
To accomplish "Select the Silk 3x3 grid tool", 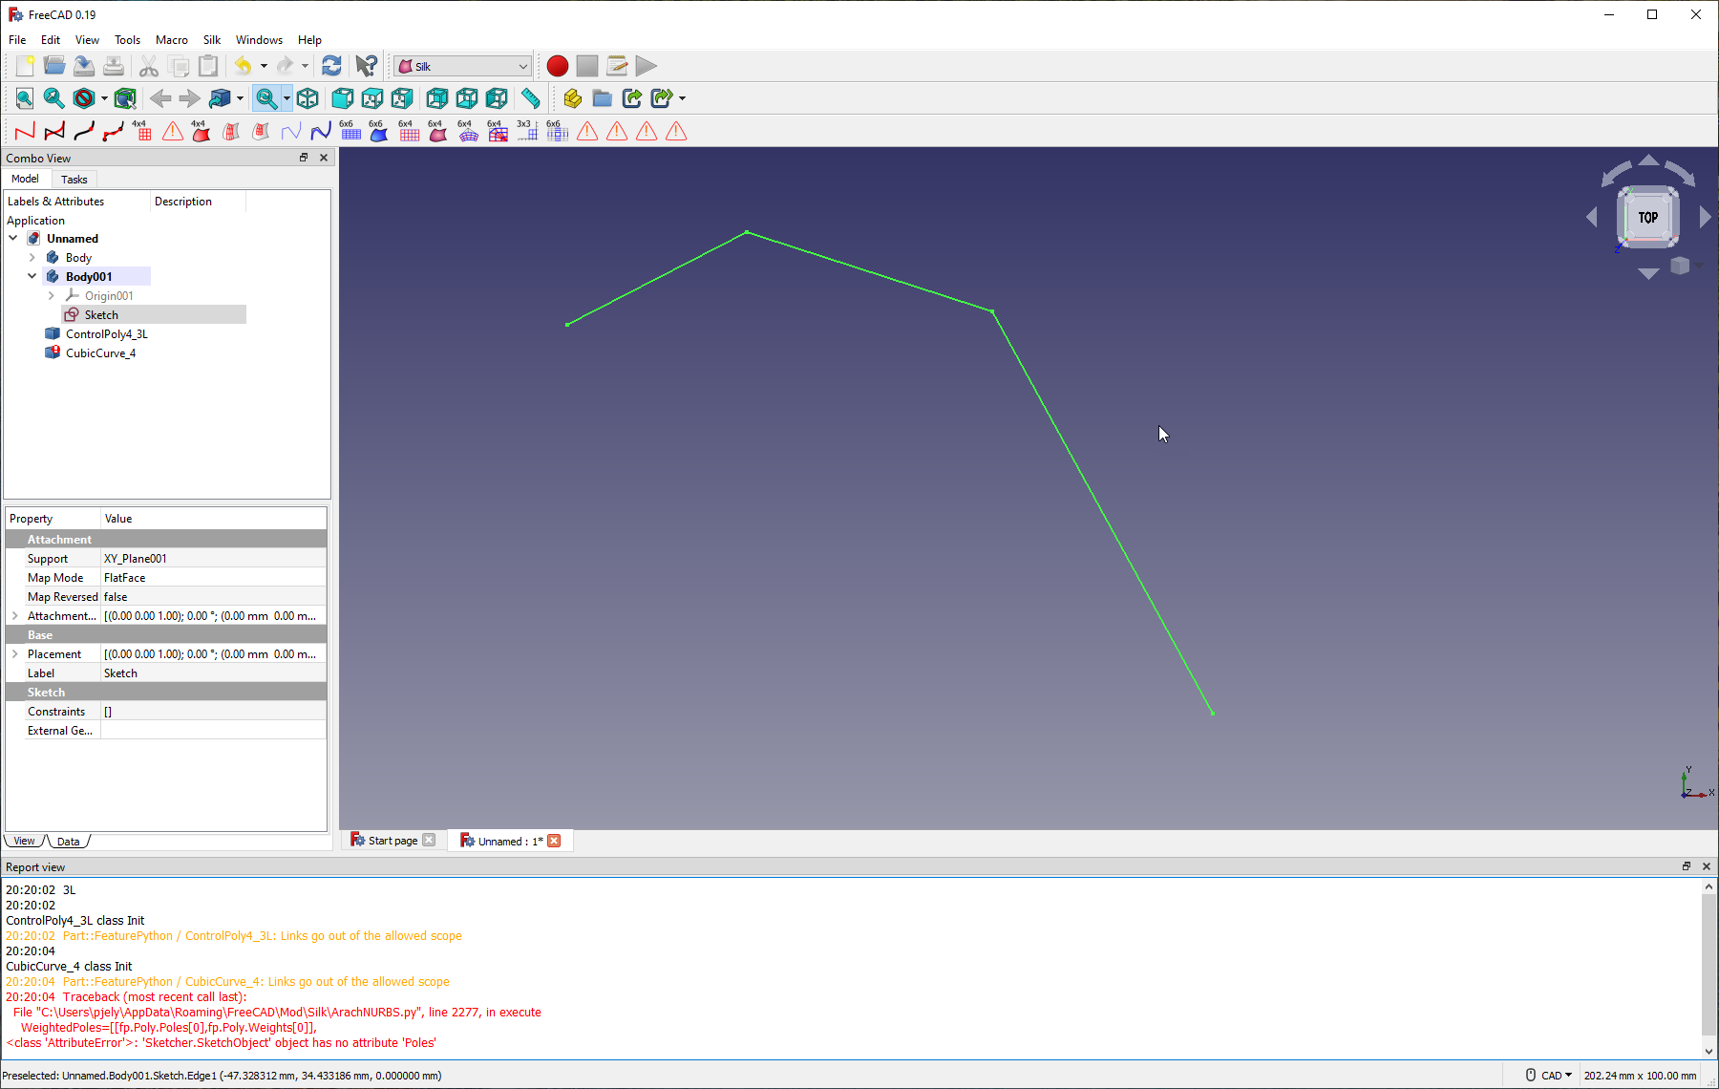I will 526,131.
